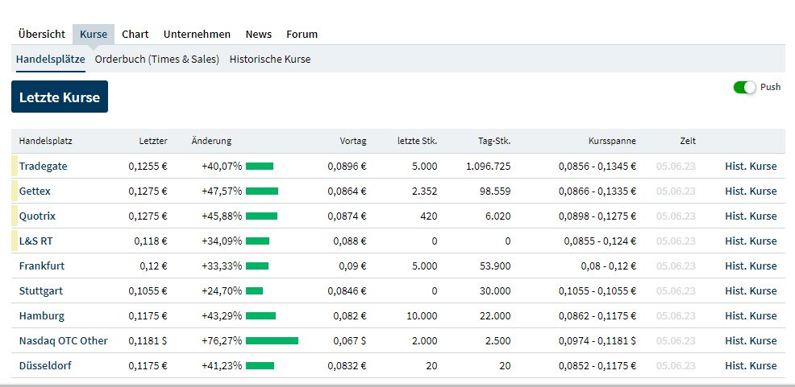Open the Forum tab
Screen dimensions: 795x387
(302, 34)
